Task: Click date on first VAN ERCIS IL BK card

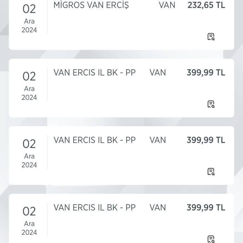Action: tap(29, 86)
